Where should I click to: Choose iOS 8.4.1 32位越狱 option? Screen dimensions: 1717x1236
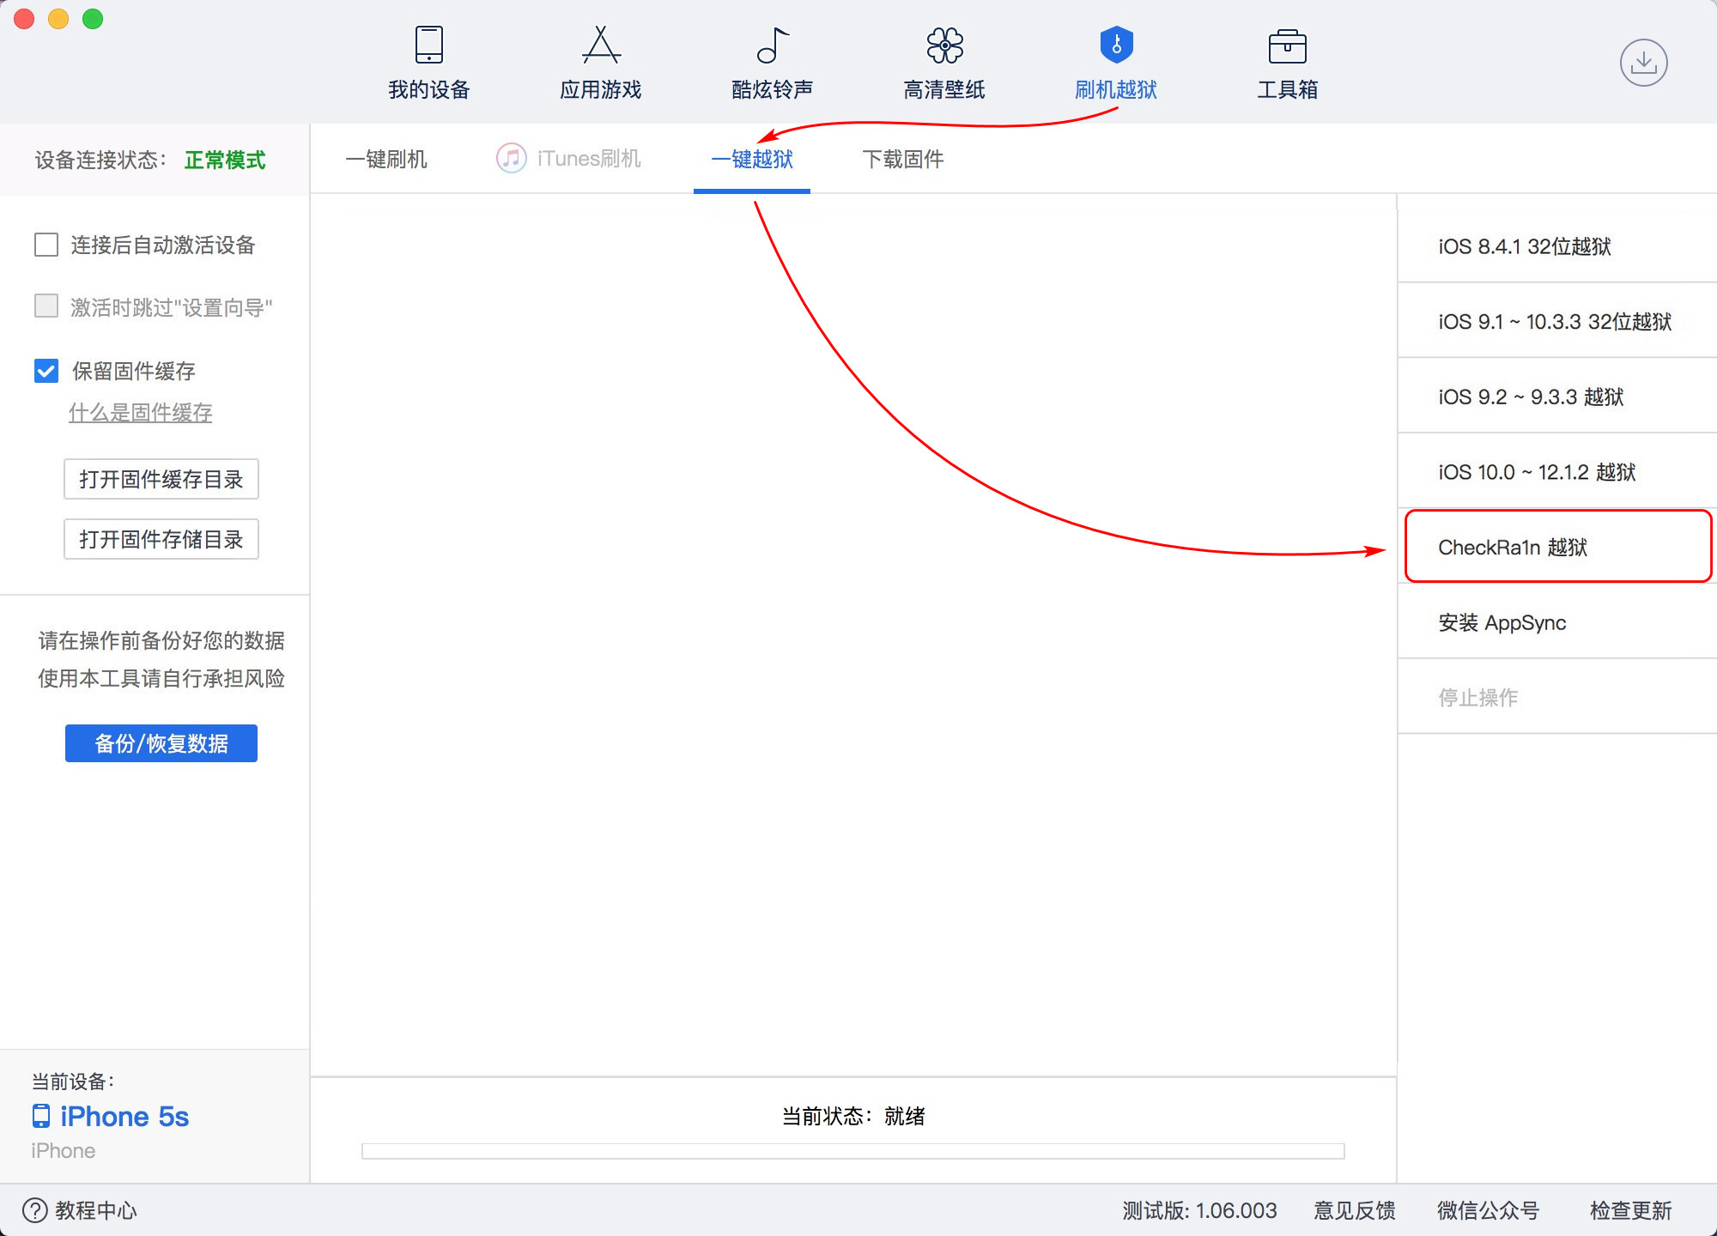tap(1557, 246)
